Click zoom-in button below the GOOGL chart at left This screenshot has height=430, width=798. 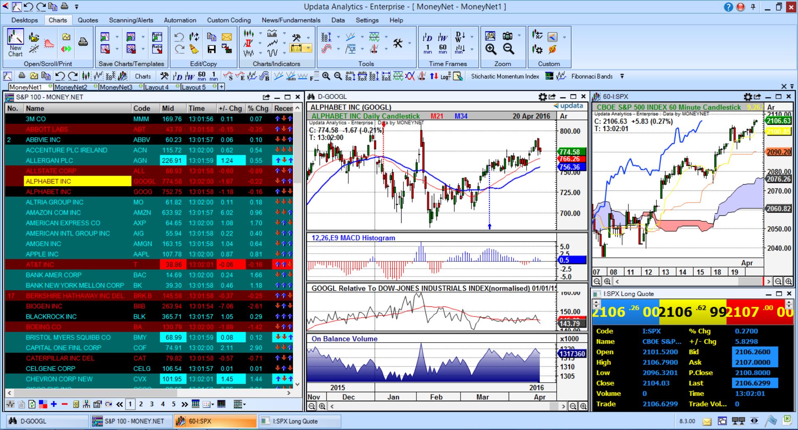pos(322,406)
